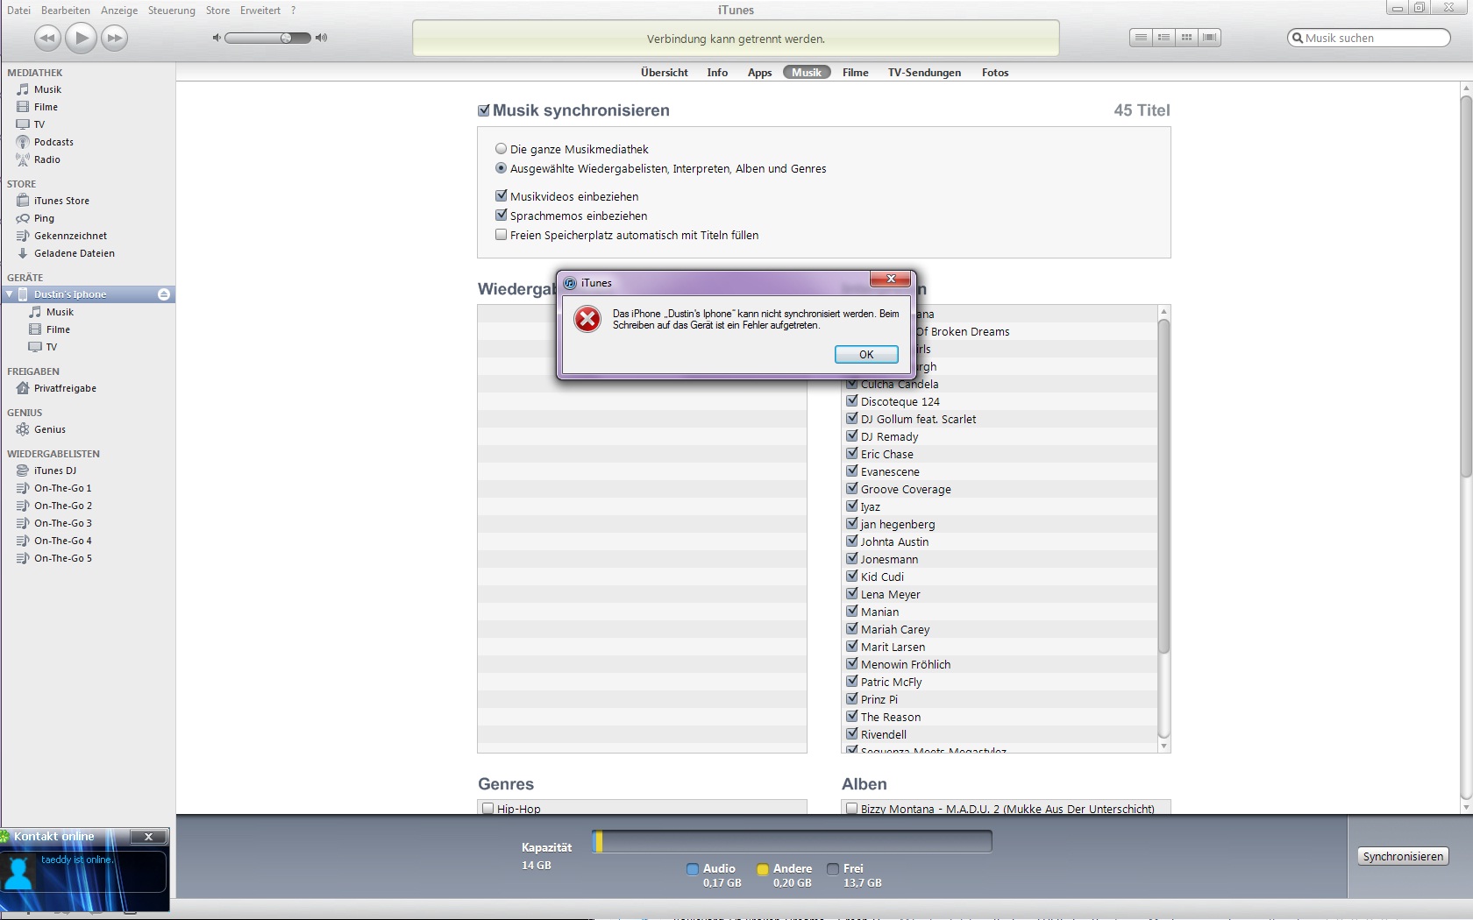Open Musik under Dustin's Iphone
Viewport: 1473px width, 920px height.
tap(60, 312)
